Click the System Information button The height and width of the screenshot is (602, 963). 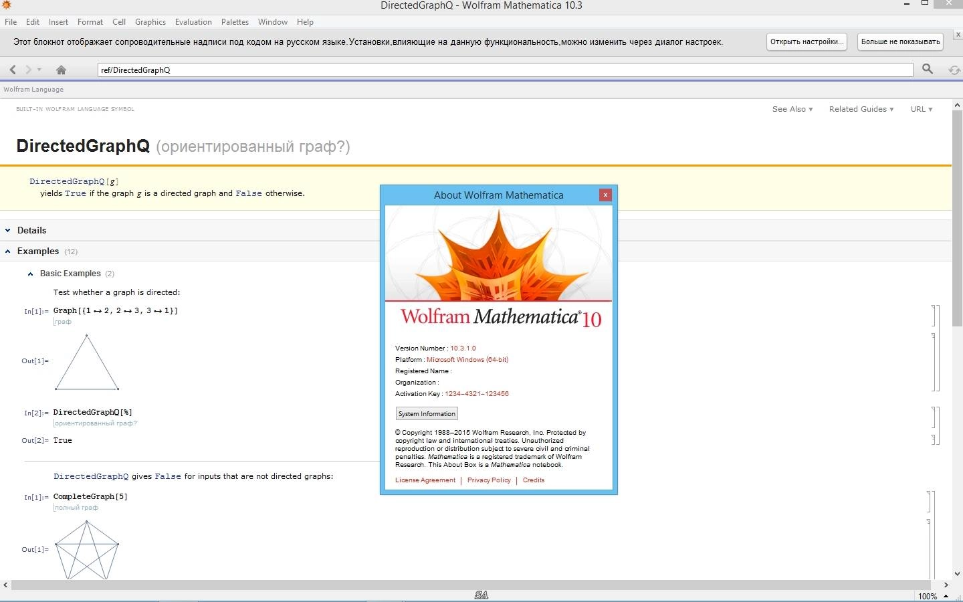tap(427, 413)
